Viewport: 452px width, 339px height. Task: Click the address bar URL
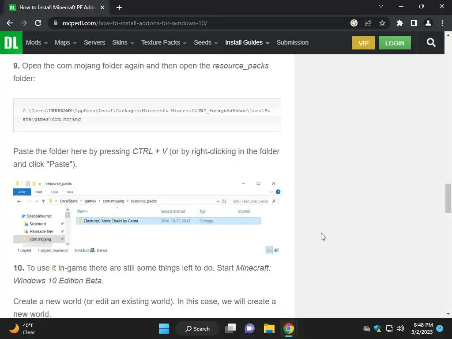point(135,23)
